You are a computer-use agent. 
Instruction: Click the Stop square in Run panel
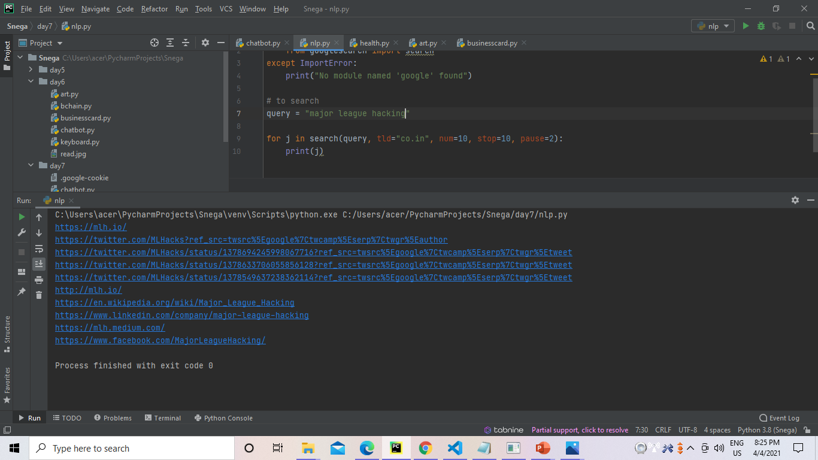click(22, 252)
